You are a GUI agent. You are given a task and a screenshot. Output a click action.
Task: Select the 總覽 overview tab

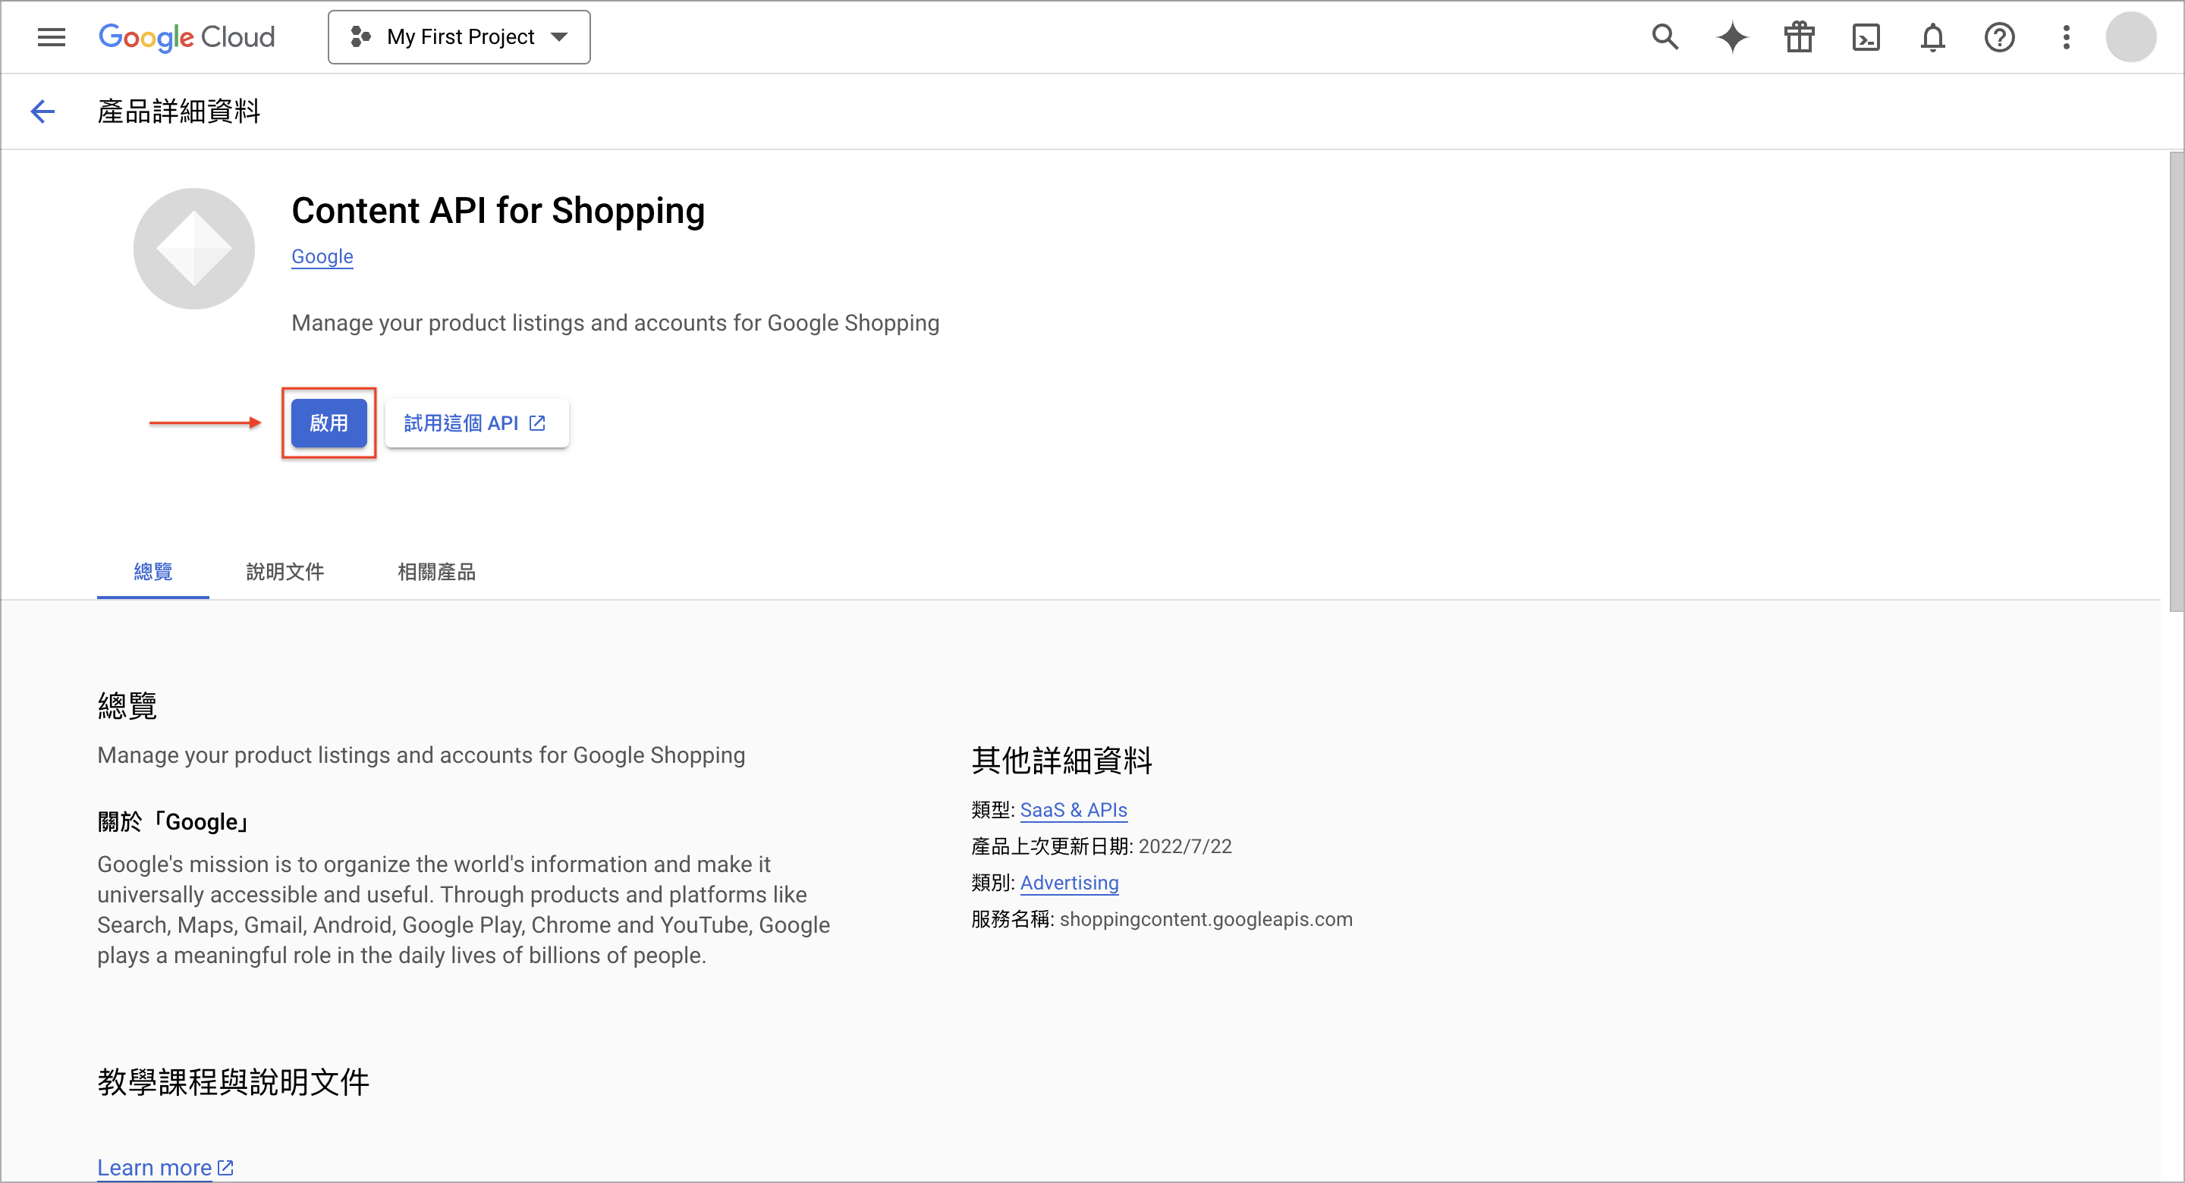pos(152,572)
